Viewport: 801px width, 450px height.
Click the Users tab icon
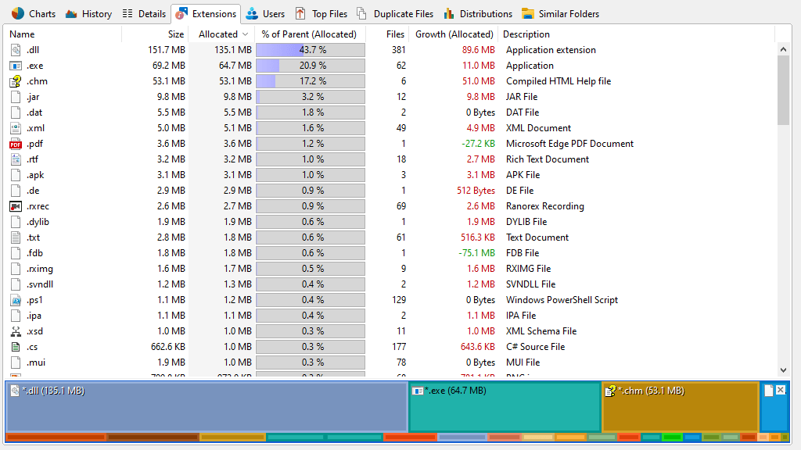(252, 13)
